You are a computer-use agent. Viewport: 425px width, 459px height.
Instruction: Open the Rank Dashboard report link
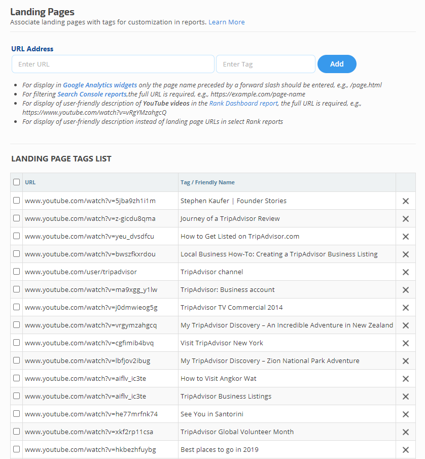243,103
